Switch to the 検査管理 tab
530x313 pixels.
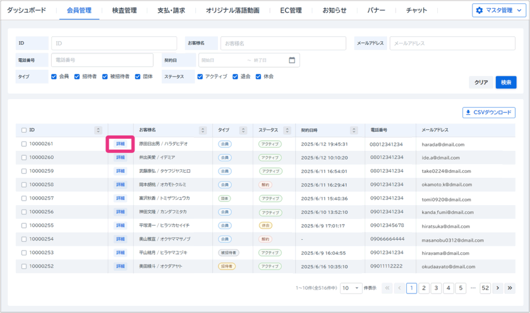tap(124, 10)
